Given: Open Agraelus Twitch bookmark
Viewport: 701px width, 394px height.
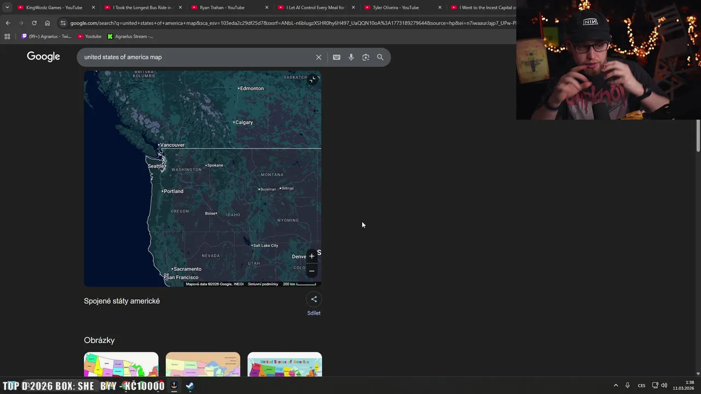Looking at the screenshot, I should pos(47,36).
